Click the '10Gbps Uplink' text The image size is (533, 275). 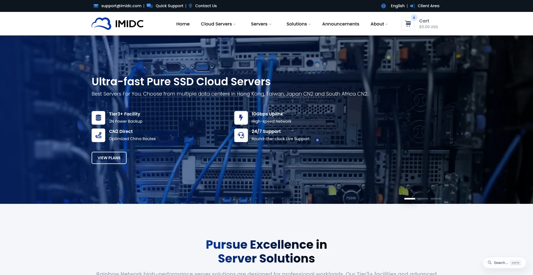(267, 114)
